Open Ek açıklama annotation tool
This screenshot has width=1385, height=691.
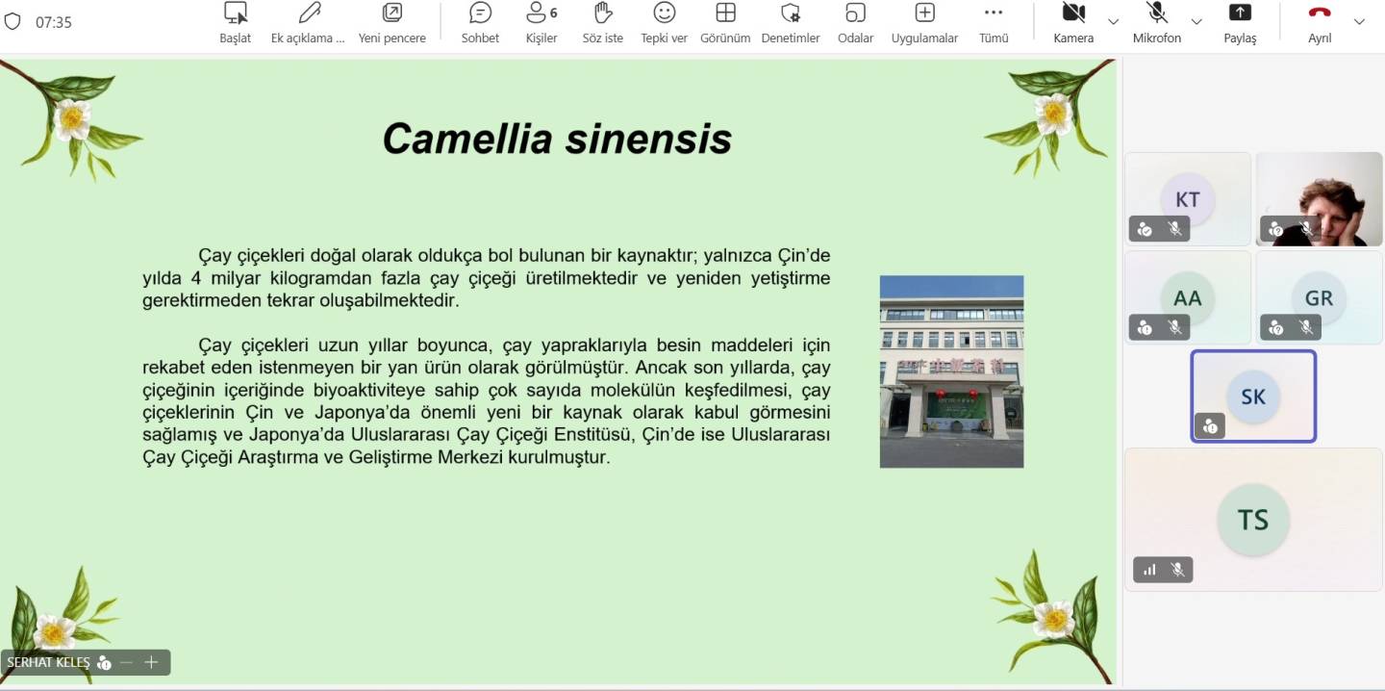308,23
